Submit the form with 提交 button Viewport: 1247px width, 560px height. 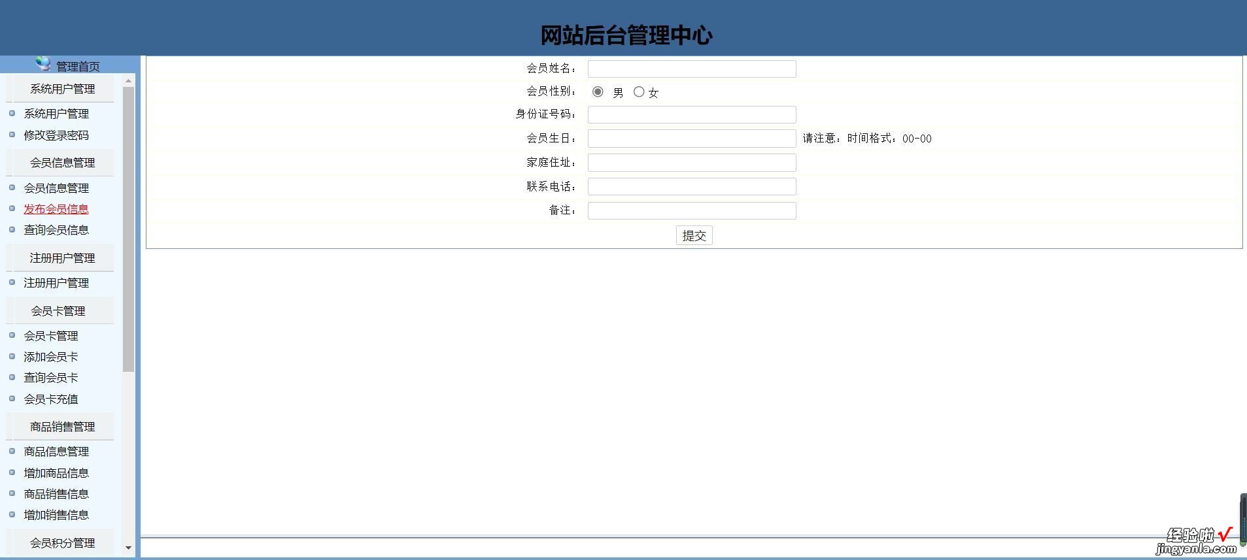pyautogui.click(x=694, y=235)
